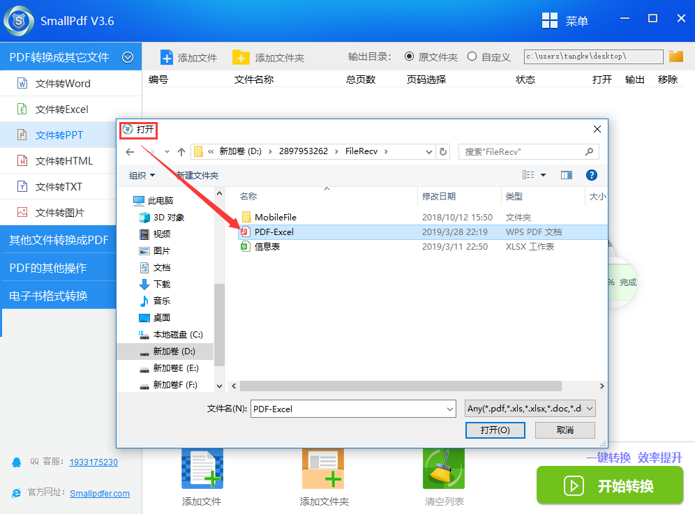Select 文件转HTML in sidebar
The height and width of the screenshot is (514, 695).
click(58, 161)
